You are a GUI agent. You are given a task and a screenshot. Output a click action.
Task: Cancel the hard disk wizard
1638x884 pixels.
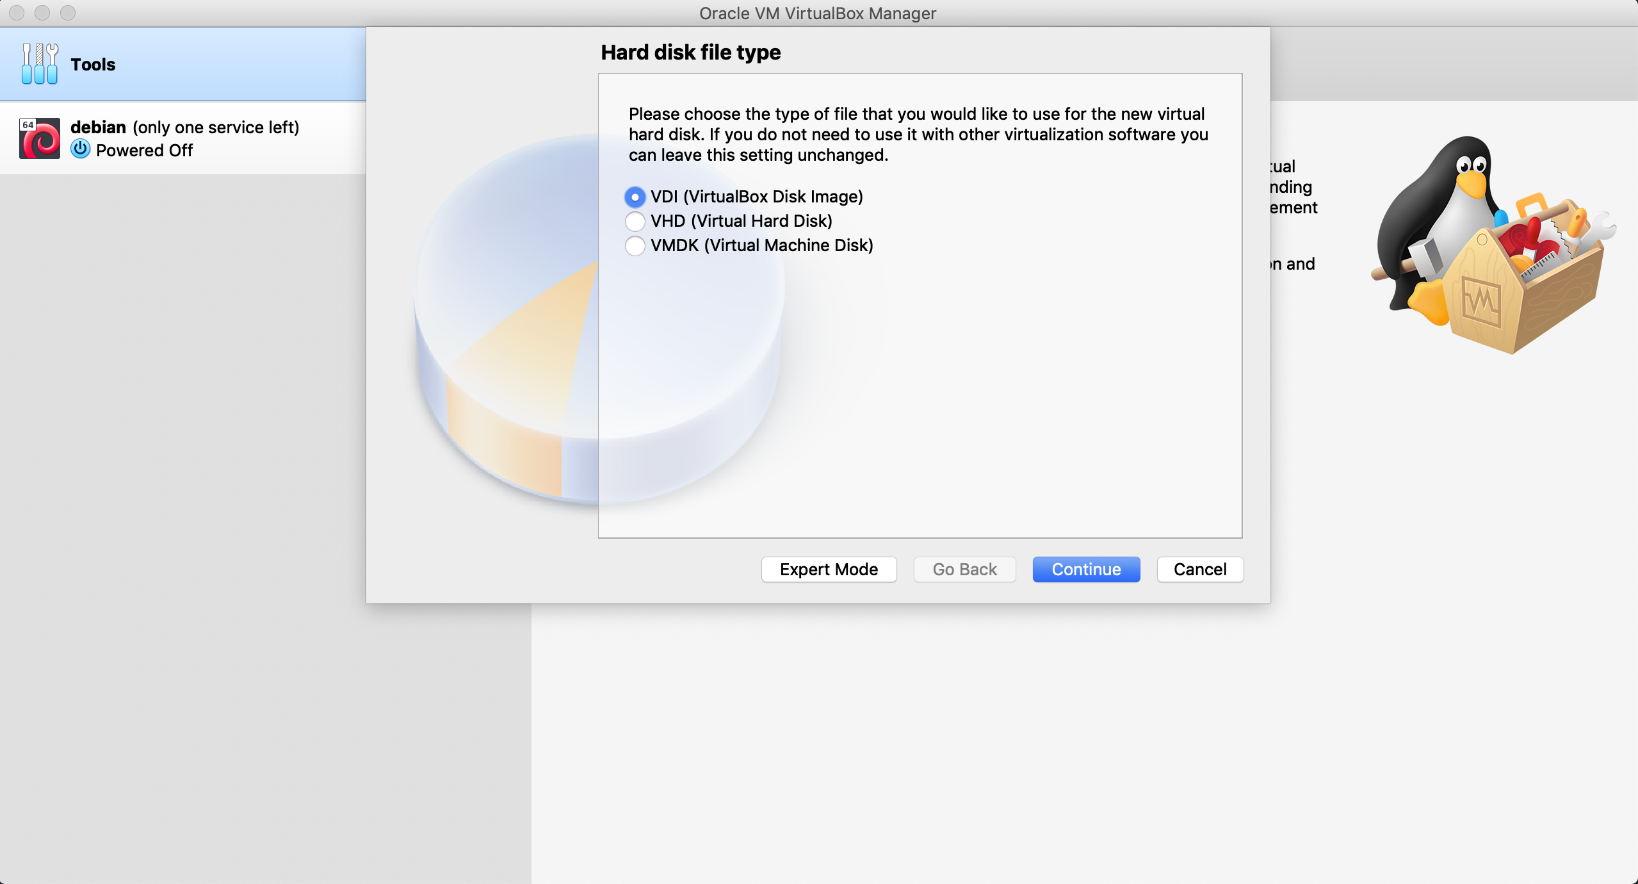coord(1199,569)
